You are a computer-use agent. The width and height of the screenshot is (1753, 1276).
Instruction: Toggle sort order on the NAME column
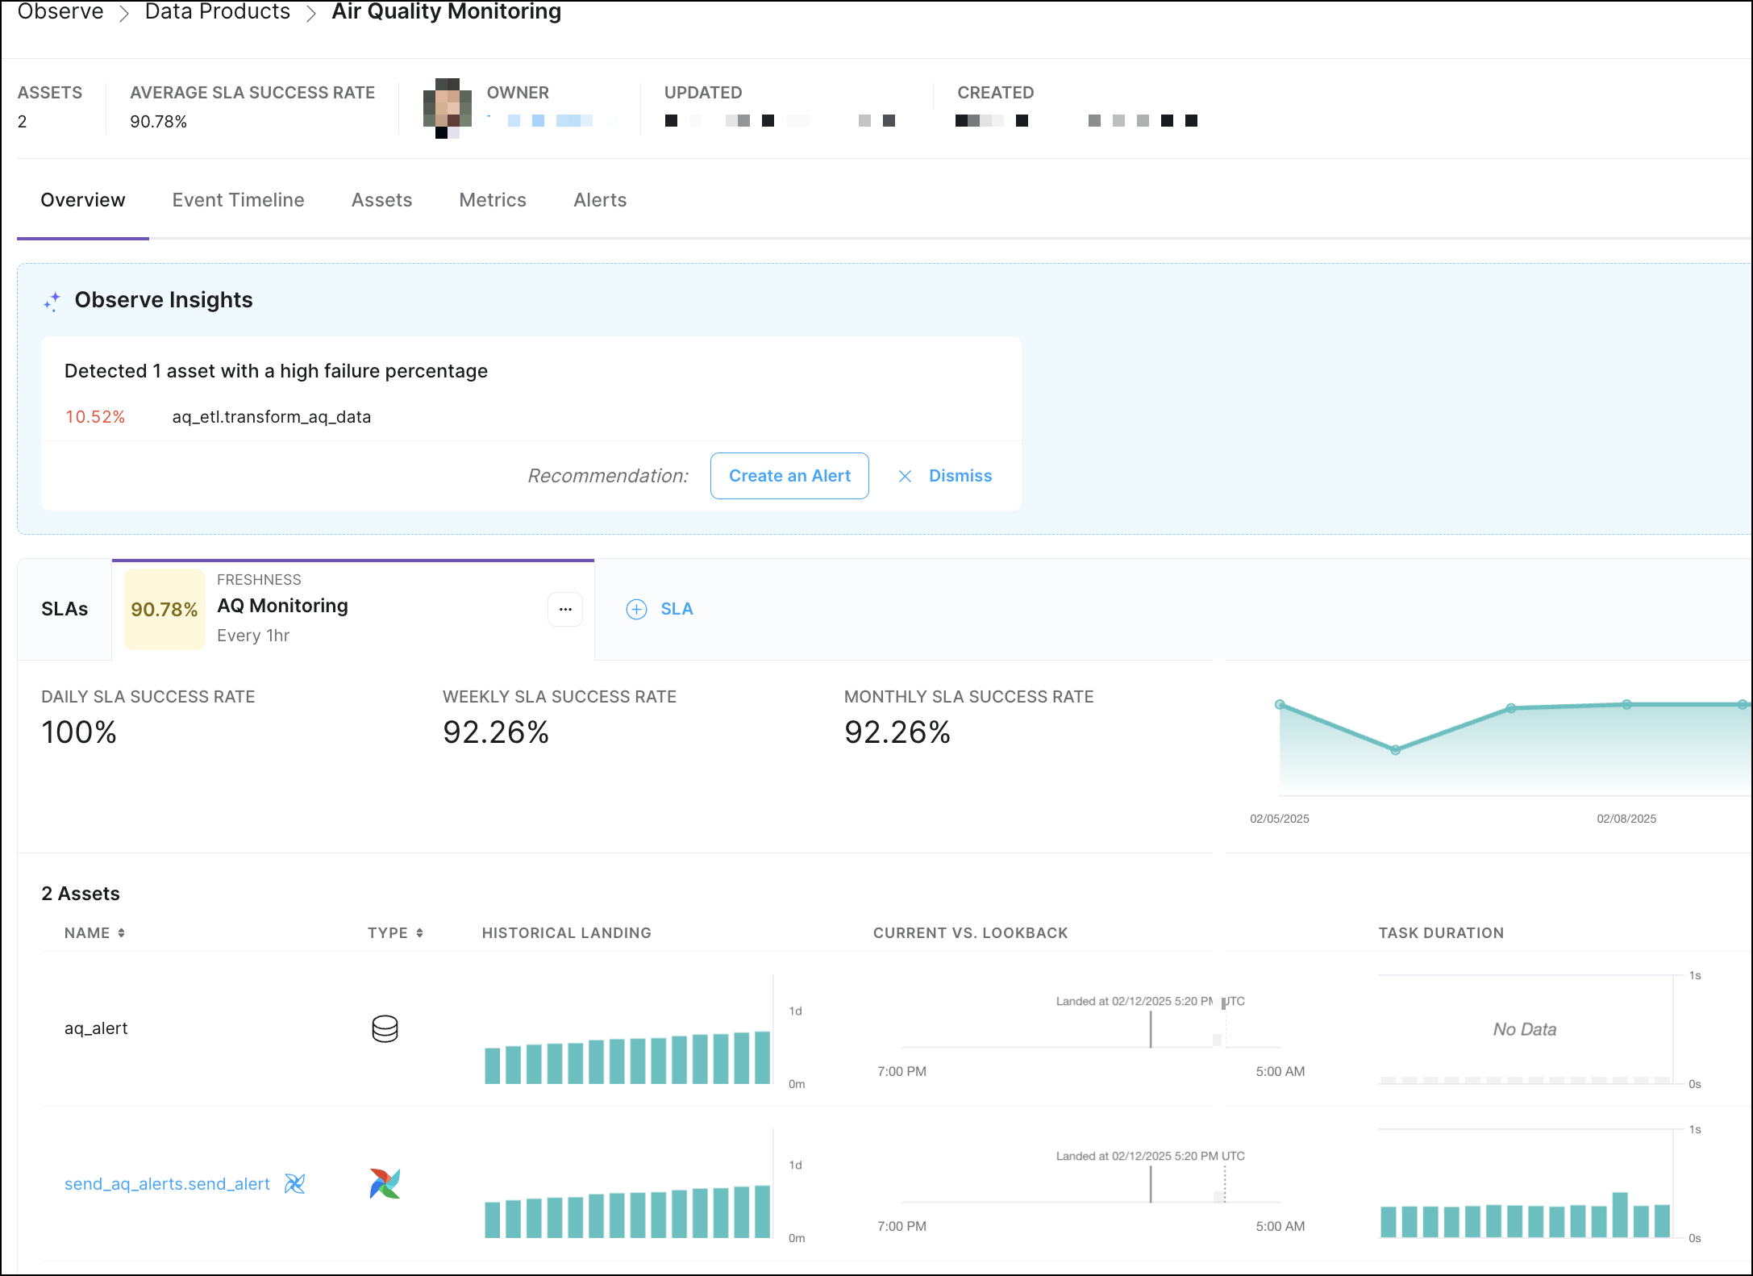pyautogui.click(x=122, y=933)
